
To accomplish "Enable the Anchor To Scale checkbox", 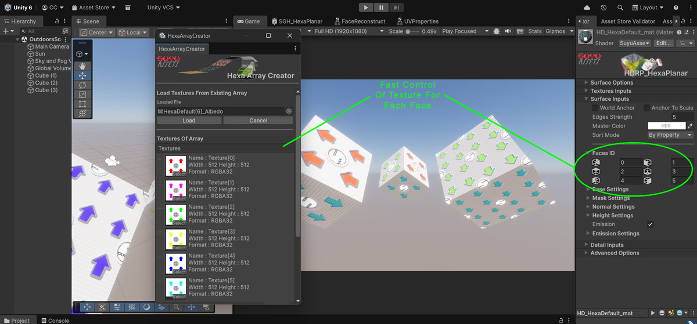I will point(646,108).
